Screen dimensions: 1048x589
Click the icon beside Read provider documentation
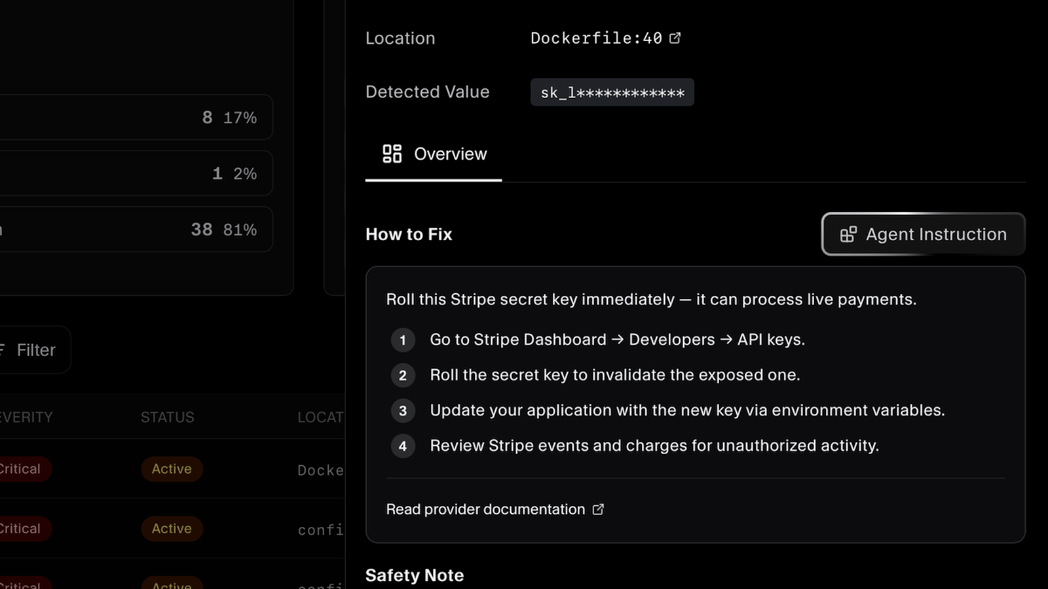point(598,509)
